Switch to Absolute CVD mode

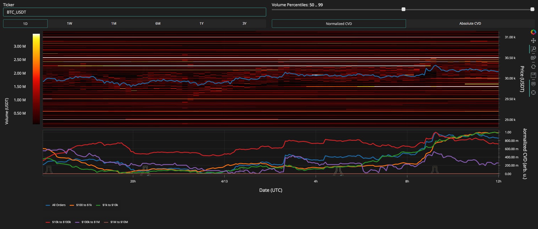(470, 24)
